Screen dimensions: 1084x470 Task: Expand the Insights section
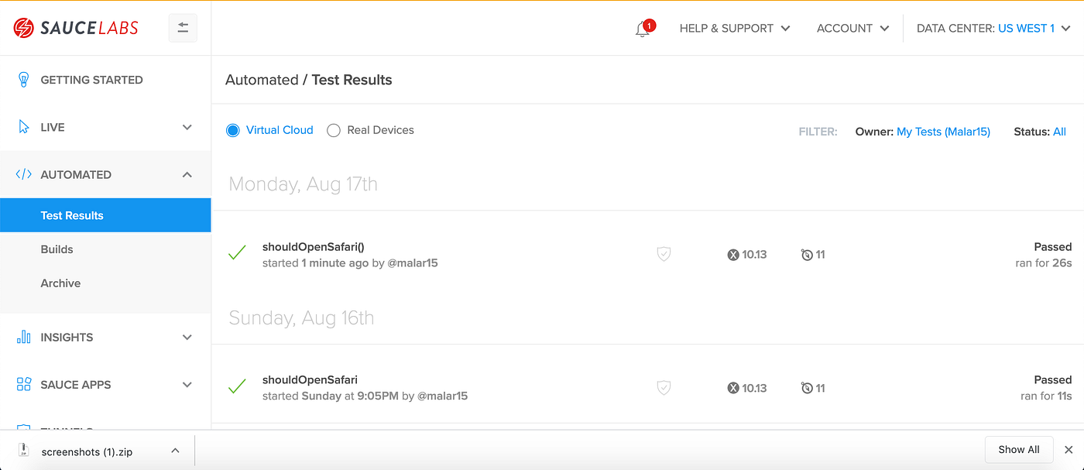point(187,337)
